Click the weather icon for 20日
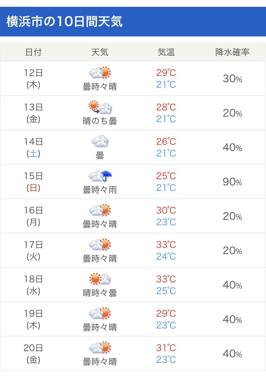266x376 pixels. tap(100, 348)
